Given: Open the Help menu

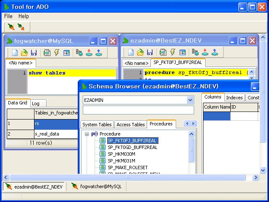Looking at the screenshot, I should (24, 16).
